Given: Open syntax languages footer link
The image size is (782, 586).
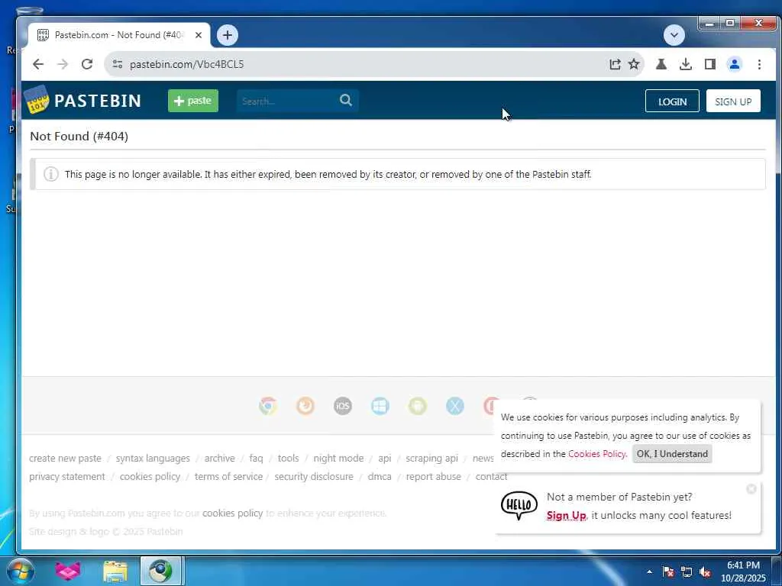Looking at the screenshot, I should pos(153,458).
